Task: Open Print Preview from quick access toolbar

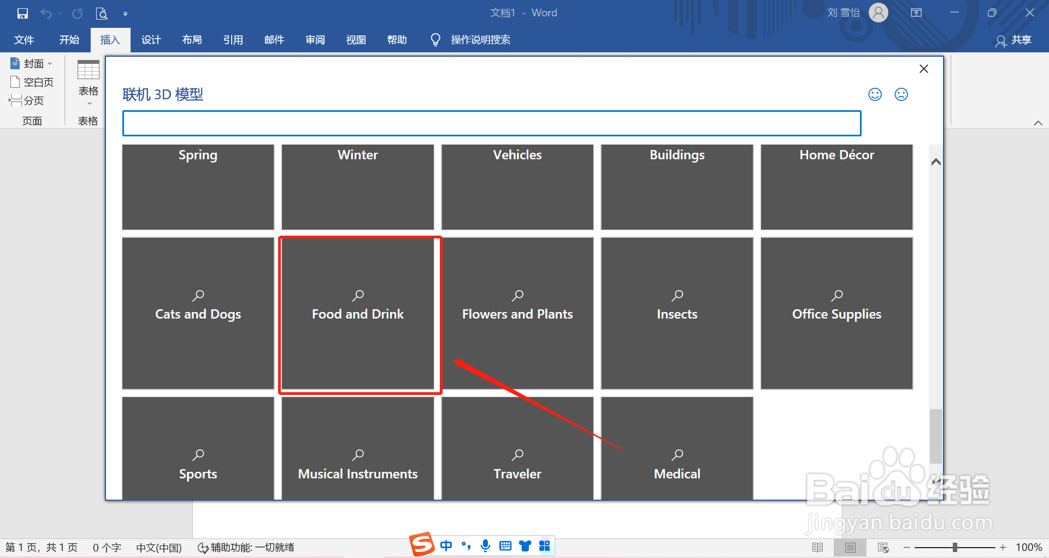Action: (102, 13)
